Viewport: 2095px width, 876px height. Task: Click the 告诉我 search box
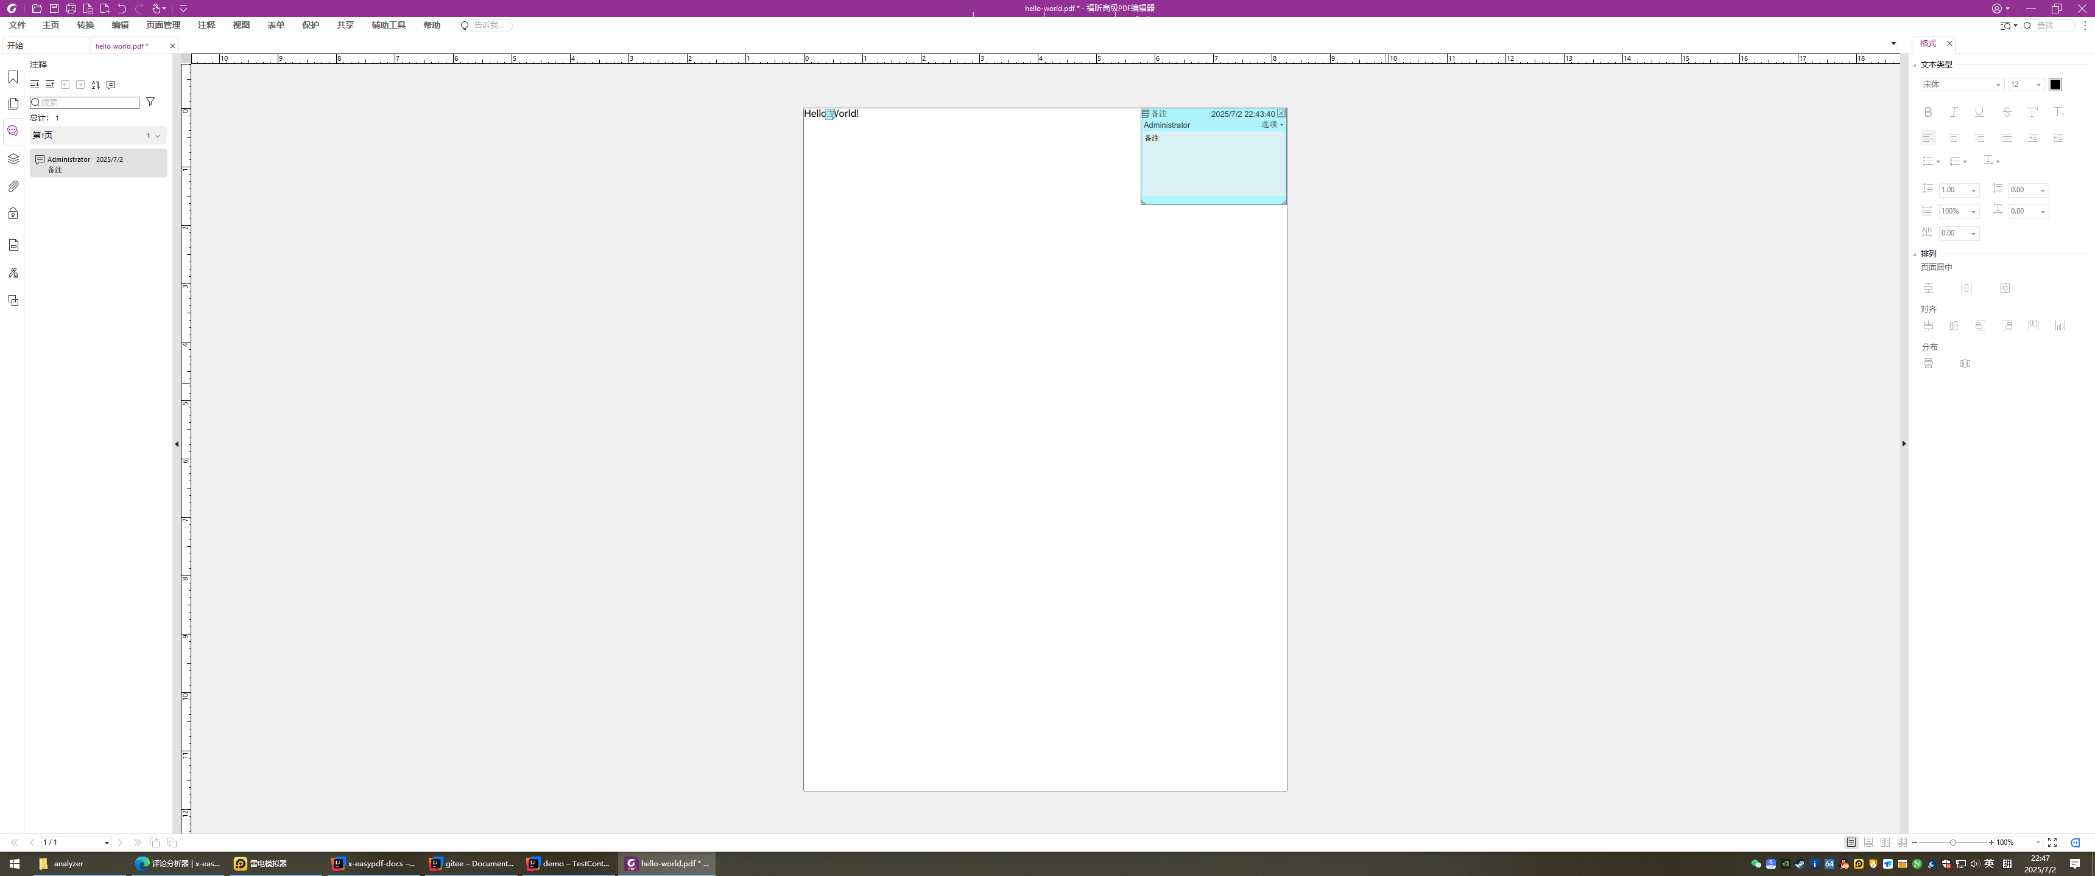coord(485,25)
